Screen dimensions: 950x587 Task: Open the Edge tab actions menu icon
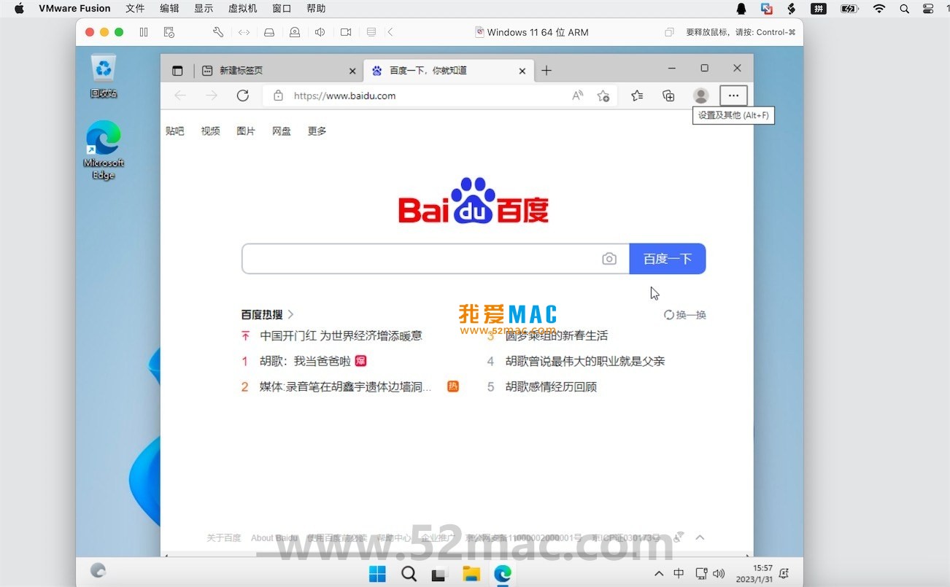pyautogui.click(x=177, y=71)
